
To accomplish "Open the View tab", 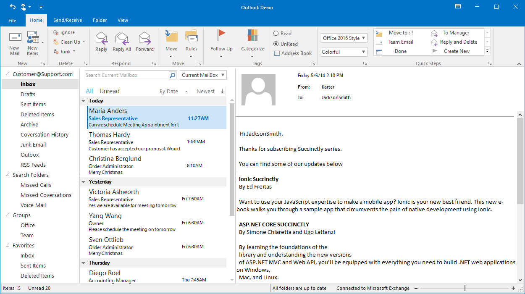I will 123,20.
